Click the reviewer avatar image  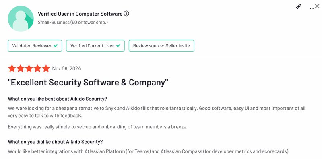21,19
